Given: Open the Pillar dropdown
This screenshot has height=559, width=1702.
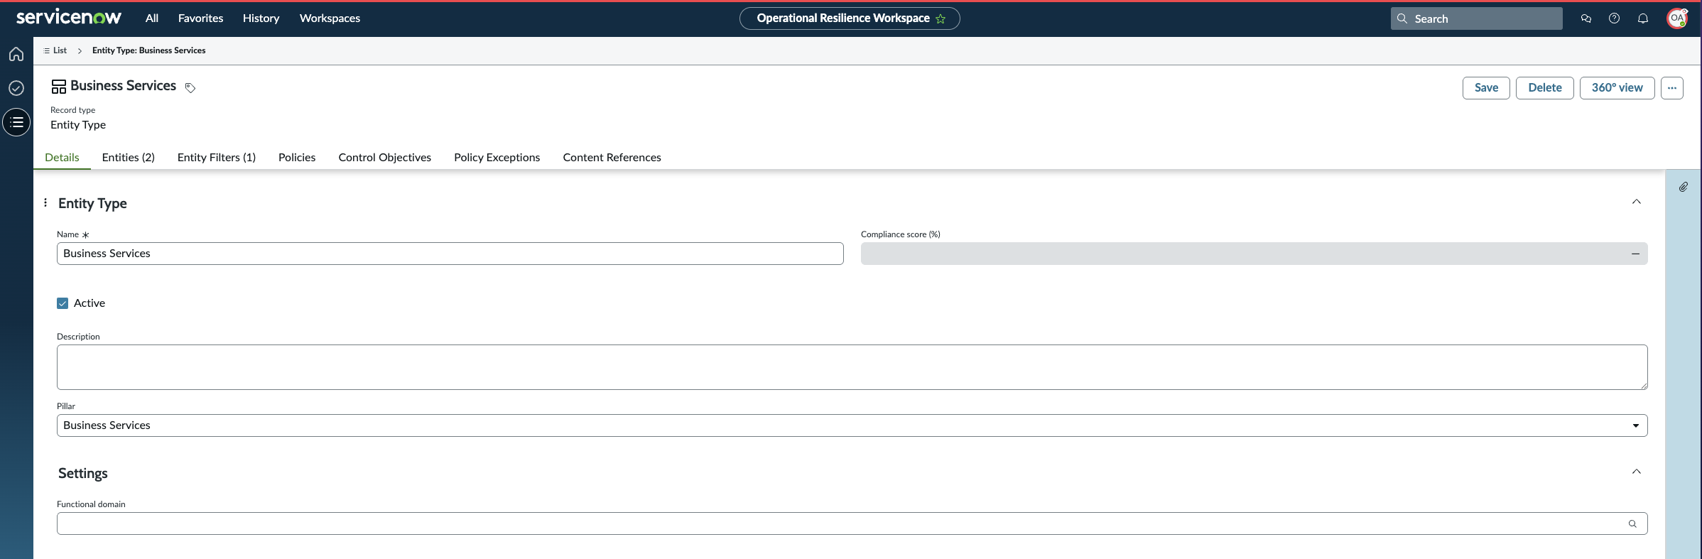Looking at the screenshot, I should point(852,425).
